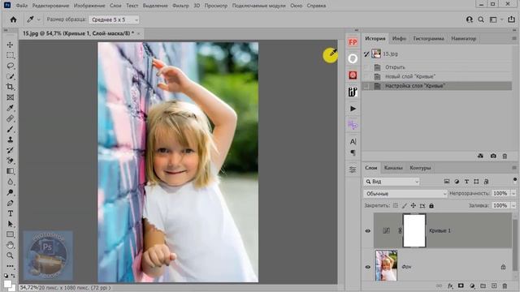Open the Фильтр menu

point(180,6)
